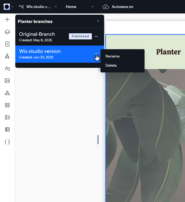Open help for Planter branches
This screenshot has width=185, height=202.
98,21
